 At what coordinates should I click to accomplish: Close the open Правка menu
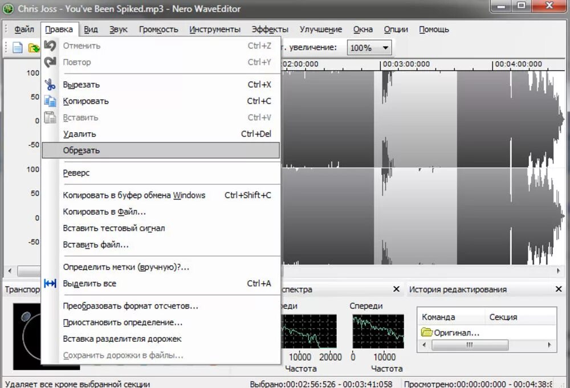tap(59, 30)
